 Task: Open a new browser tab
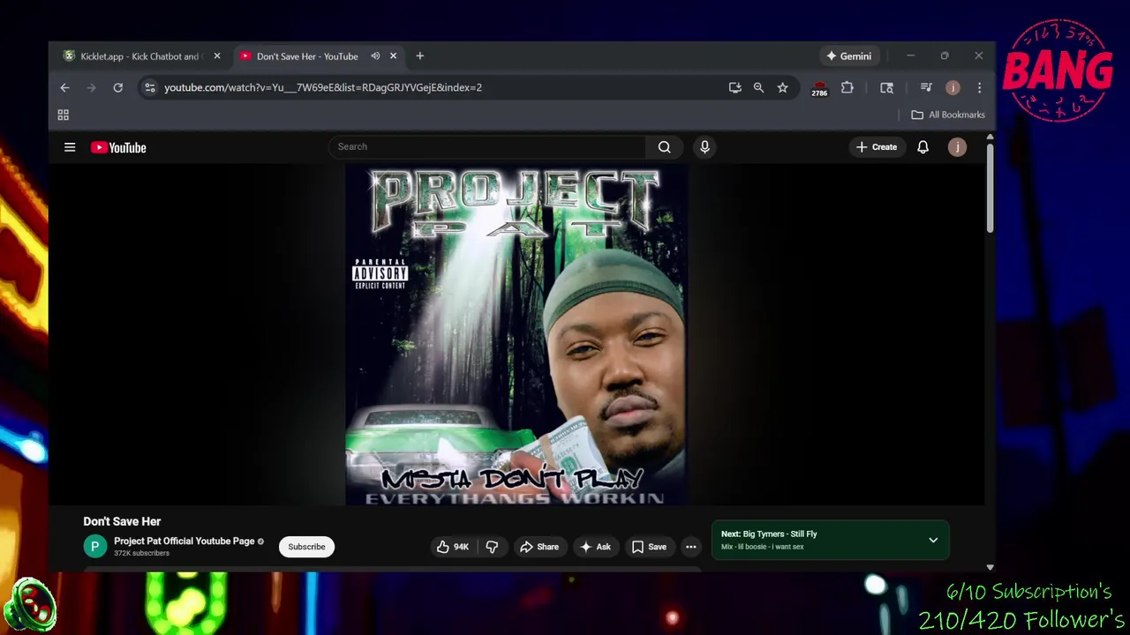(x=419, y=56)
